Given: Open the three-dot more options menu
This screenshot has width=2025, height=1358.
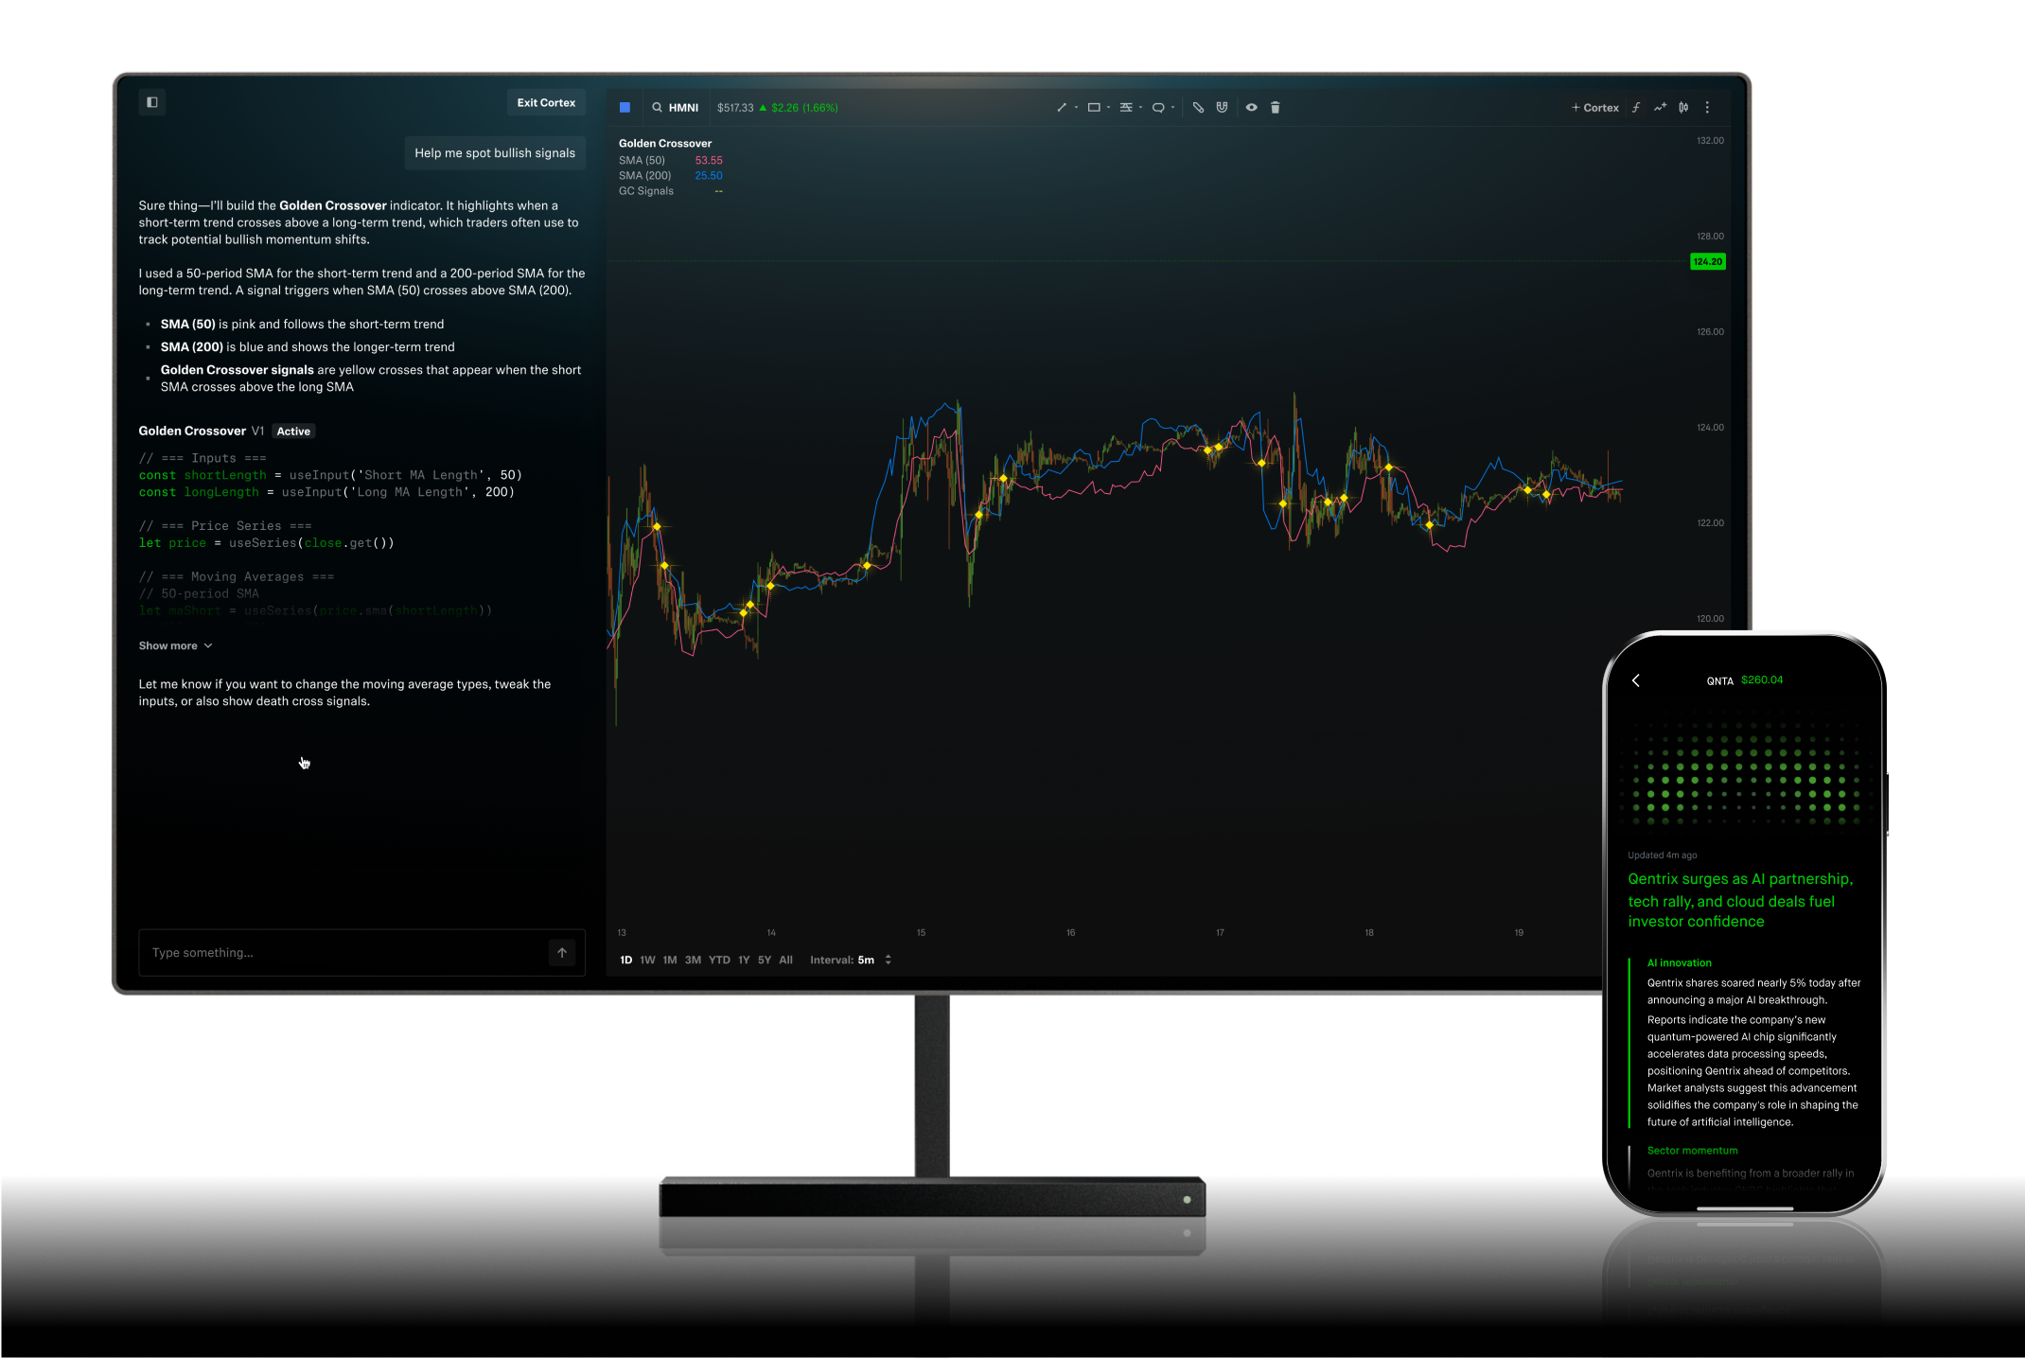Looking at the screenshot, I should point(1707,108).
